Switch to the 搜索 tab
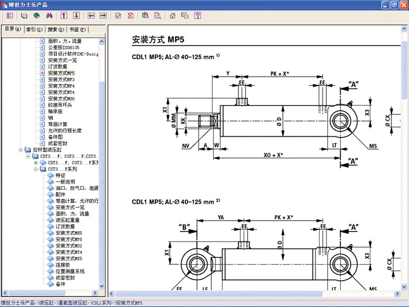The height and width of the screenshot is (307, 409). tap(55, 29)
